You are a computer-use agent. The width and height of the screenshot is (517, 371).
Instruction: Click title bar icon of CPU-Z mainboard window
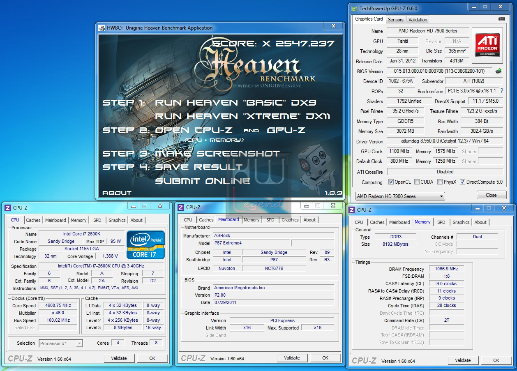[x=180, y=207]
